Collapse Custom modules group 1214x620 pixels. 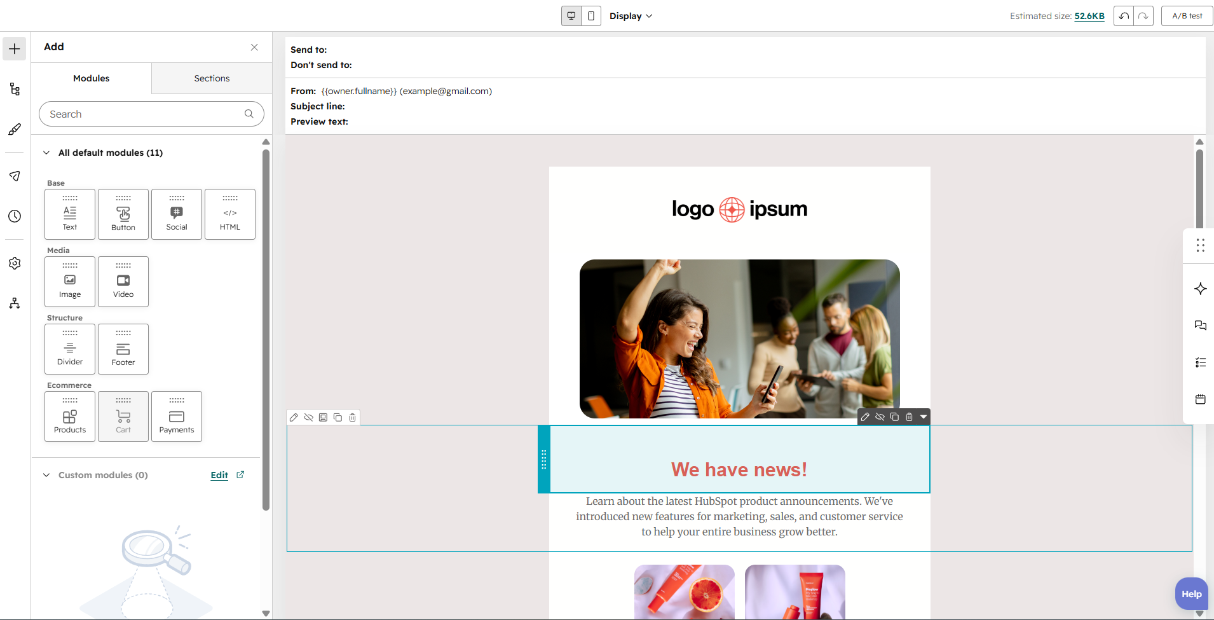point(46,475)
